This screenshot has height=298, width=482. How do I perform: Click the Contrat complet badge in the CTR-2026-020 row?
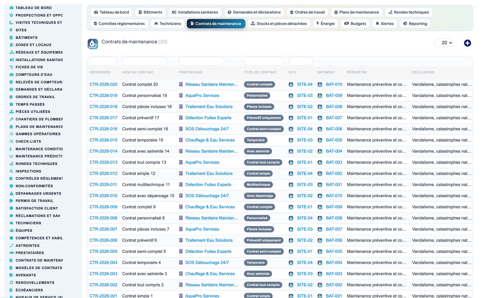(x=260, y=84)
